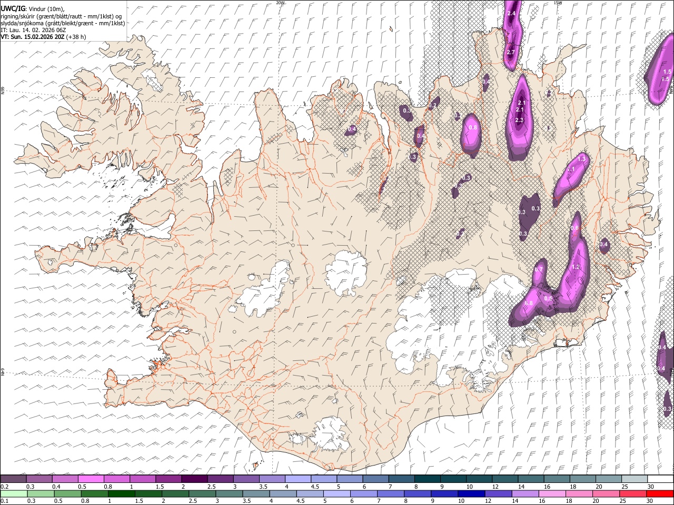The height and width of the screenshot is (505, 674).
Task: Select the bright red rain swatch above 30
Action: (660, 493)
